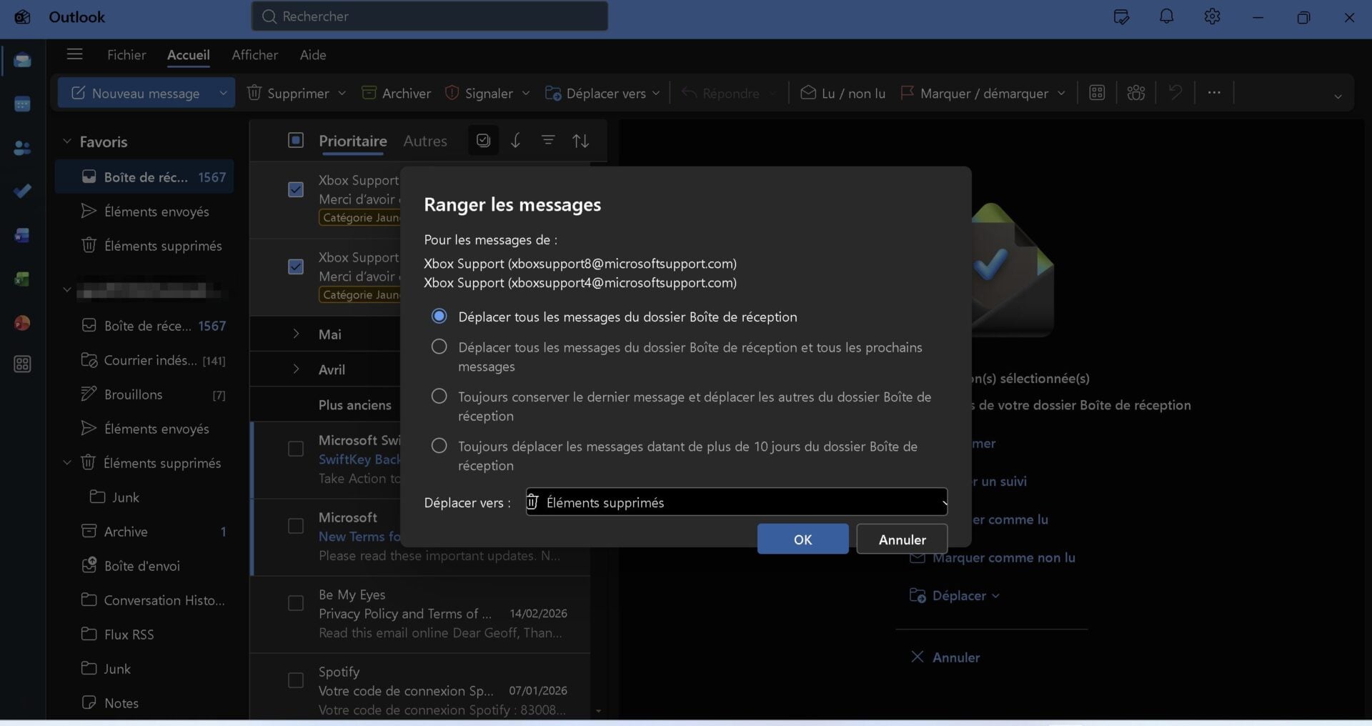Image resolution: width=1372 pixels, height=726 pixels.
Task: Click the Archiver toolbar button
Action: click(396, 93)
